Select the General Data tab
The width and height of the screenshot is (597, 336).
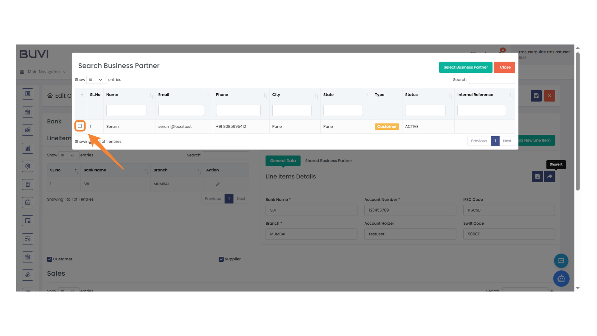(x=283, y=161)
